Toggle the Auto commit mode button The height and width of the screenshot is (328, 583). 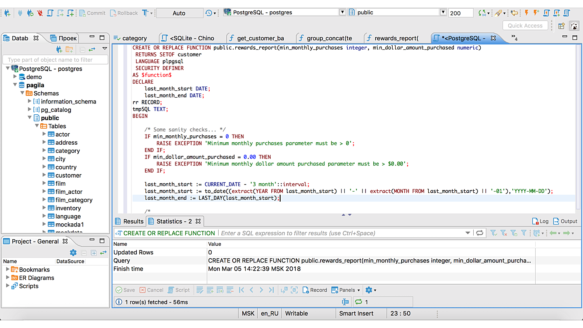click(179, 13)
